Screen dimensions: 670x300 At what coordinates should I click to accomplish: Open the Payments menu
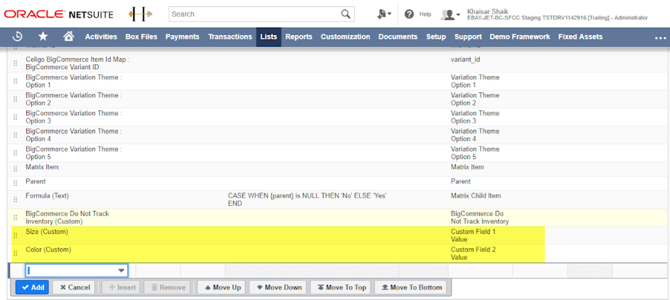[x=182, y=37]
